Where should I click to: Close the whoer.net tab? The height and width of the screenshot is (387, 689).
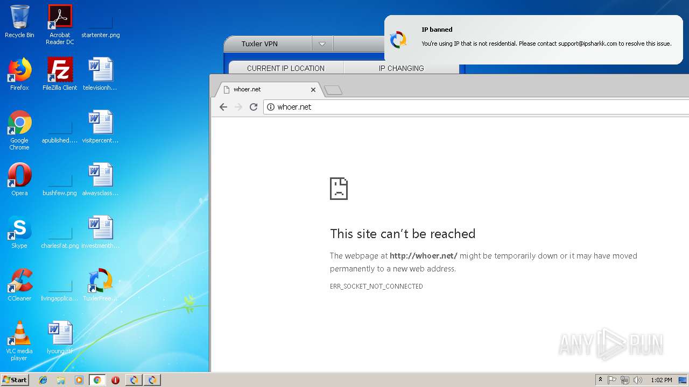tap(313, 90)
